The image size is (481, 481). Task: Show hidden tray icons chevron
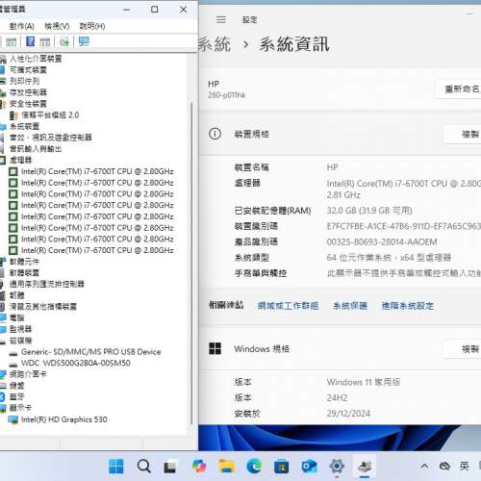(x=424, y=466)
